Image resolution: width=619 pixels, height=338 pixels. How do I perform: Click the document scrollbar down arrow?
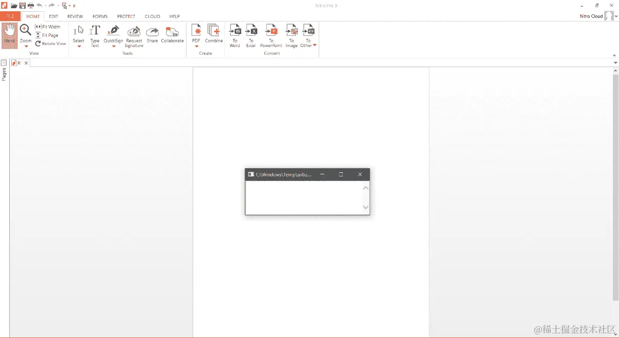pos(615,334)
